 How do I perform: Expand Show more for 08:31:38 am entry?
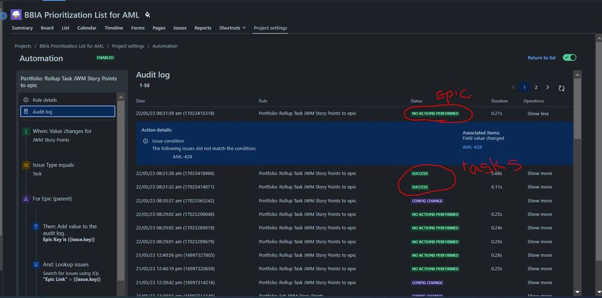point(539,174)
